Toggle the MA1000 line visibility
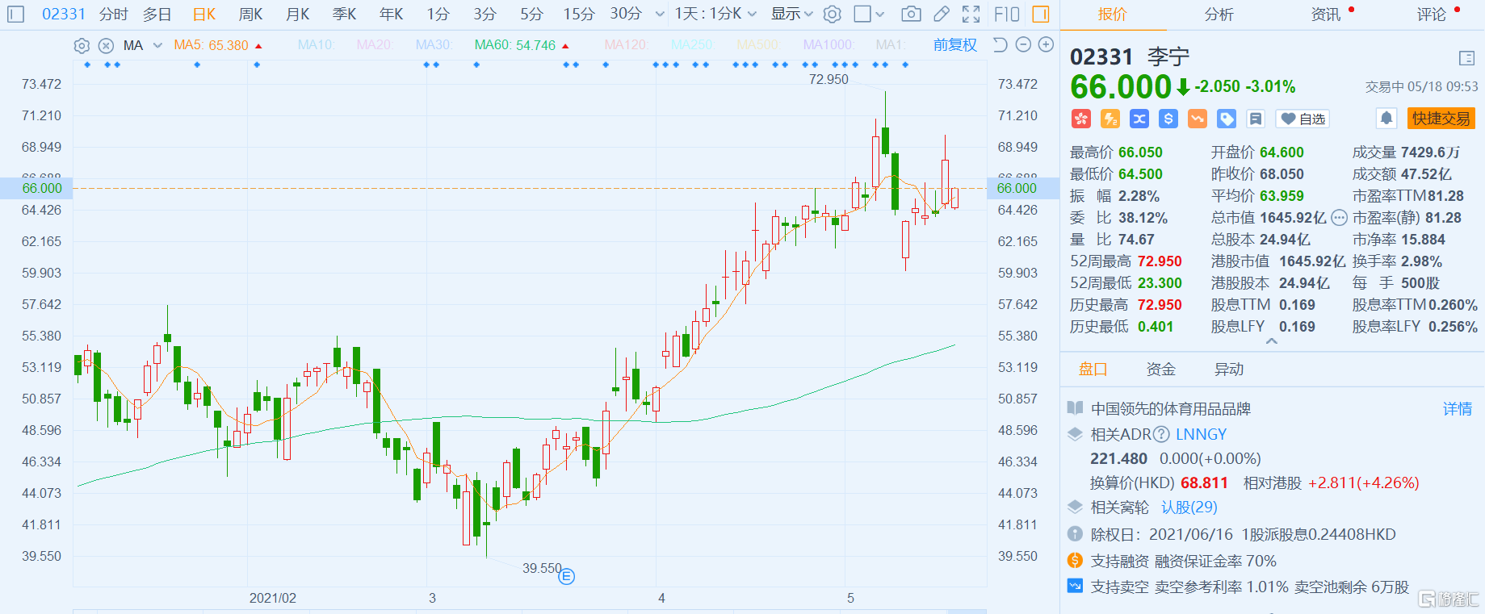The image size is (1485, 614). [x=828, y=45]
